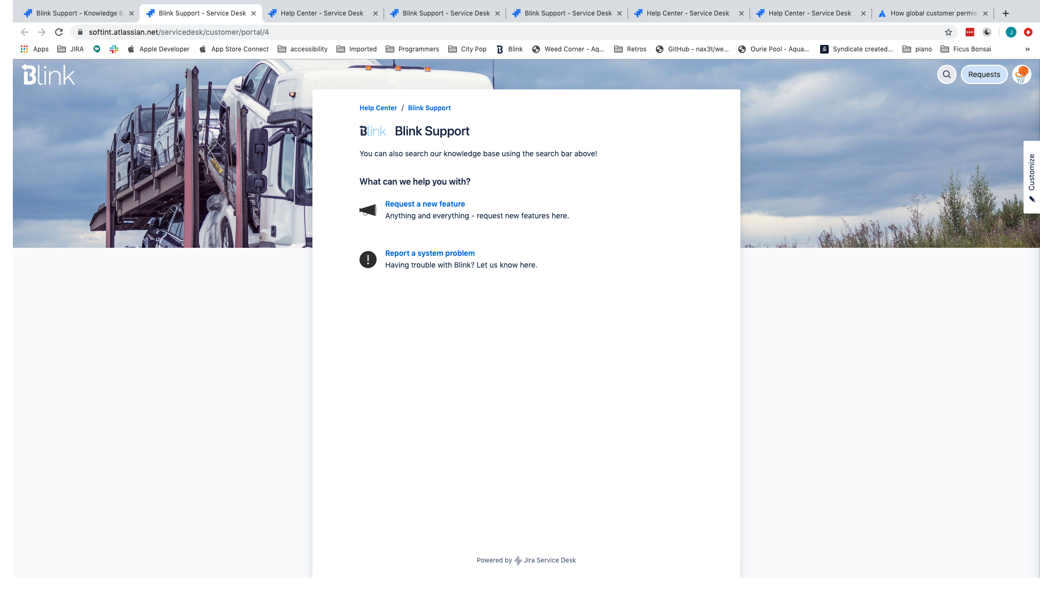Reload the page
Viewport: 1040px width, 593px height.
click(59, 32)
